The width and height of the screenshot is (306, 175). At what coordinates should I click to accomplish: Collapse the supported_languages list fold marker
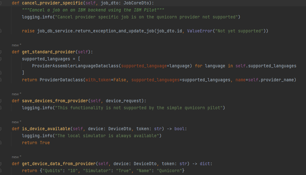click(x=1, y=59)
